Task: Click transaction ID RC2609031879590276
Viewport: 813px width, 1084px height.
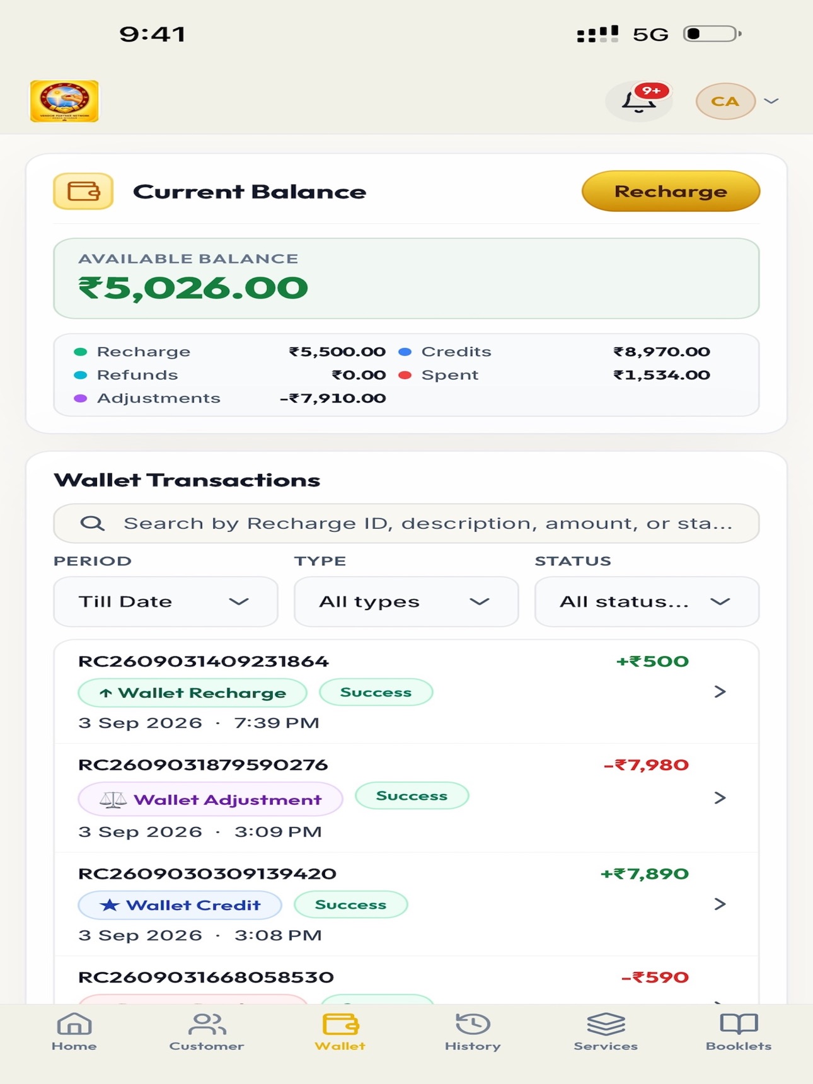Action: coord(203,764)
